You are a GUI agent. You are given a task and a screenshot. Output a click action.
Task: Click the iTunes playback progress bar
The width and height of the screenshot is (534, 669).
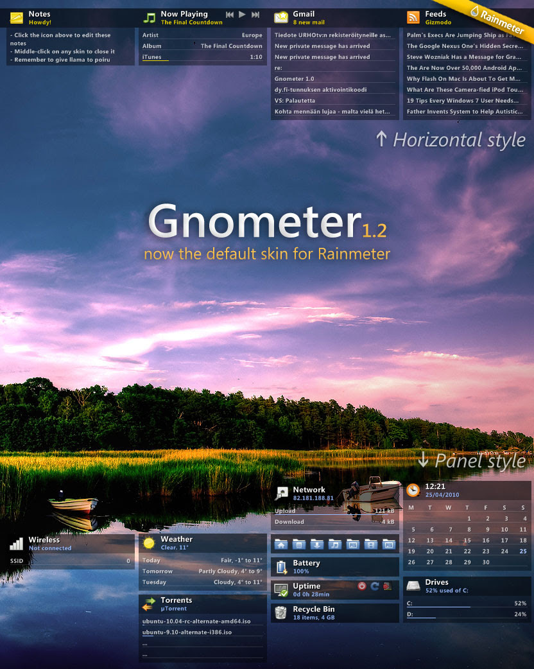point(202,61)
